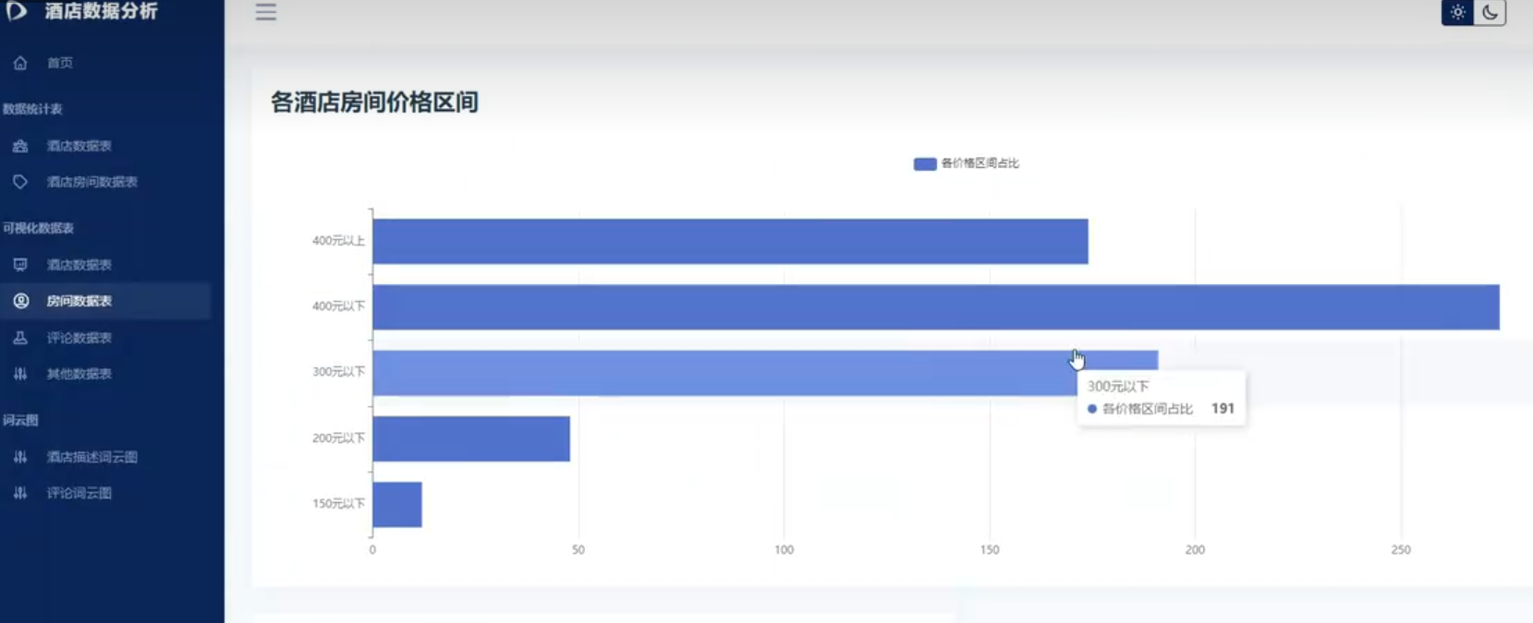
Task: Click the 400元以下 bar in chart
Action: pos(936,307)
